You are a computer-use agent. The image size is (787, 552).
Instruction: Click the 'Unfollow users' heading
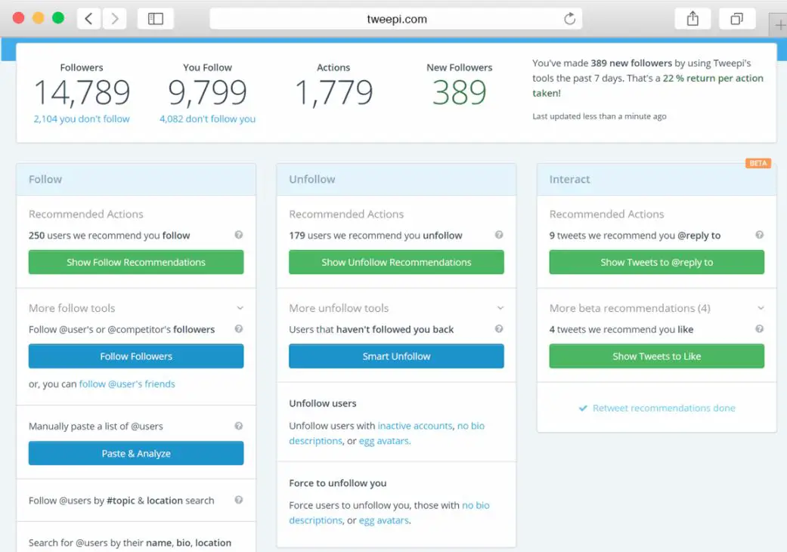click(x=323, y=403)
